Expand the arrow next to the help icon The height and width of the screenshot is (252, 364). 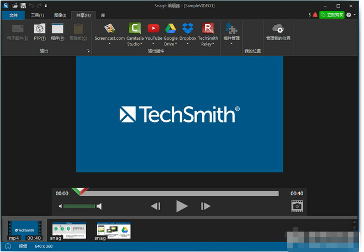point(355,15)
